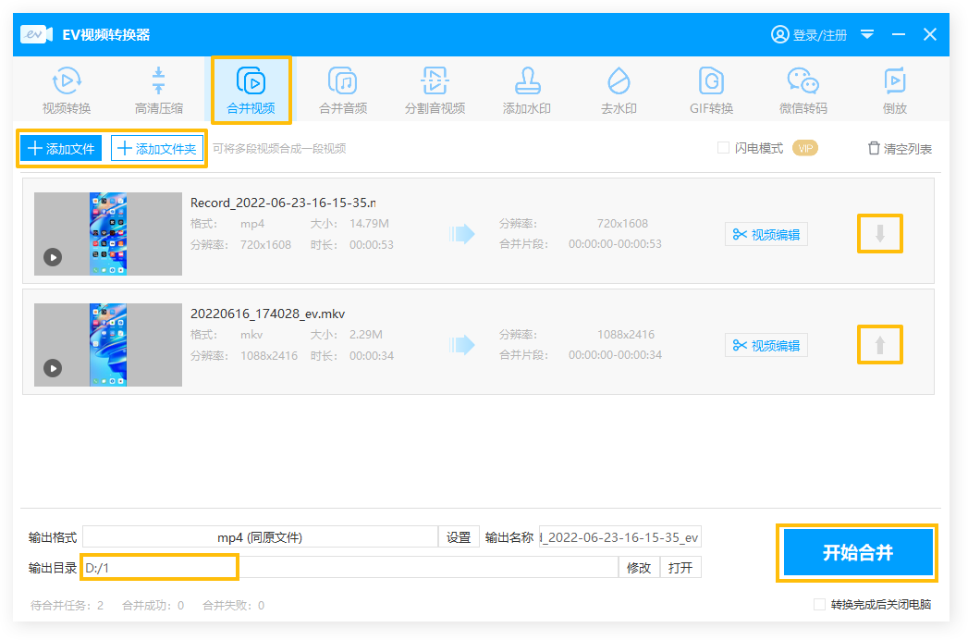
Task: Click 清空列表 to clear list
Action: (x=900, y=148)
